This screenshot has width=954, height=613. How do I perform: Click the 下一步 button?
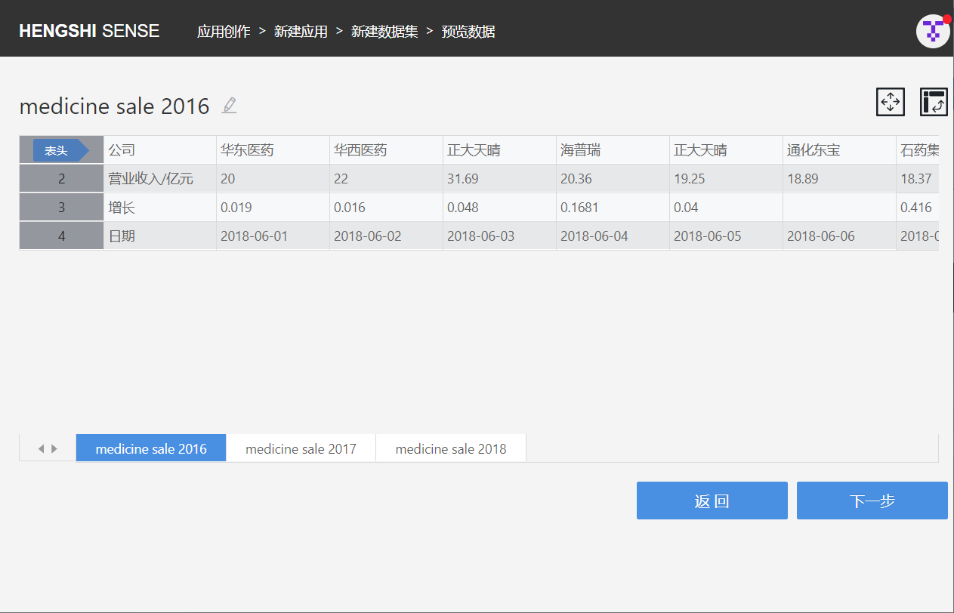click(872, 501)
